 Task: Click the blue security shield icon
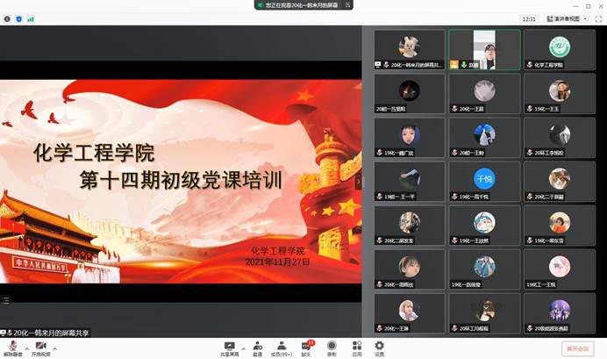coord(18,18)
